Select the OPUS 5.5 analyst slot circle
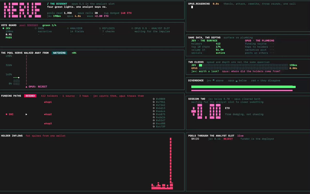 [132, 28]
